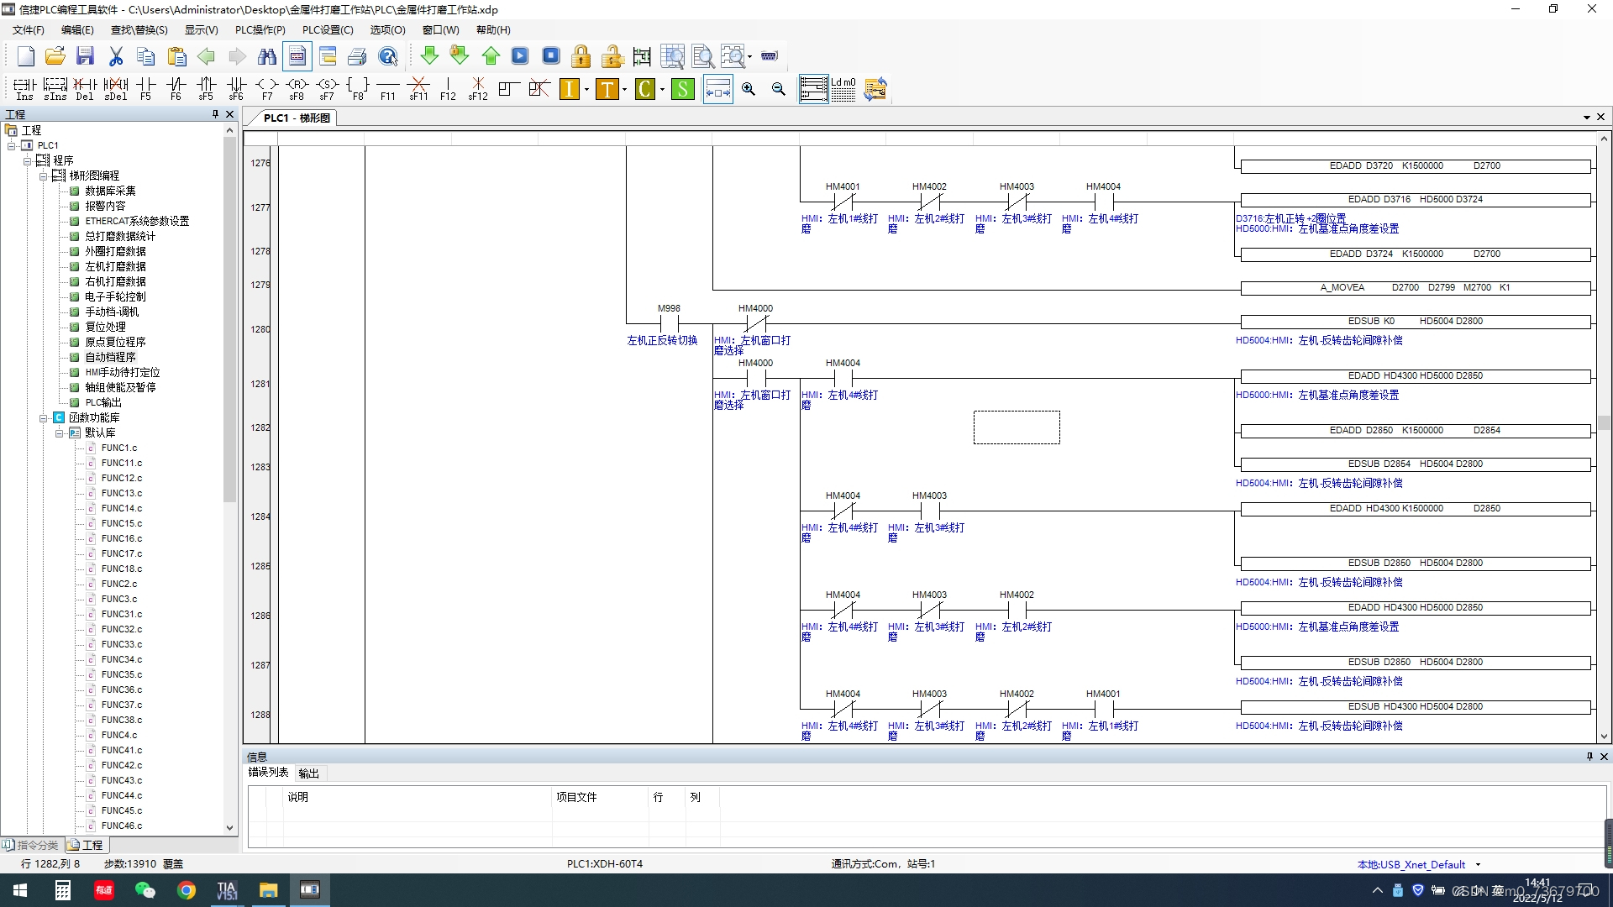Toggle pin on the 工程 project panel
1613x907 pixels.
[x=215, y=114]
